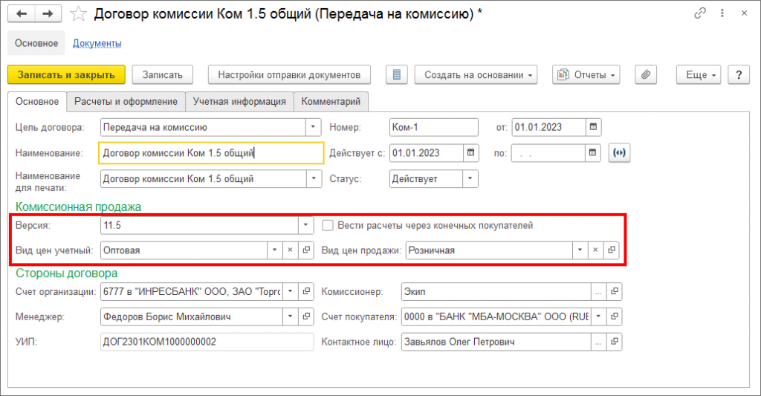Open the 'Еще' more actions menu
Screen dimensions: 761x396
699,75
